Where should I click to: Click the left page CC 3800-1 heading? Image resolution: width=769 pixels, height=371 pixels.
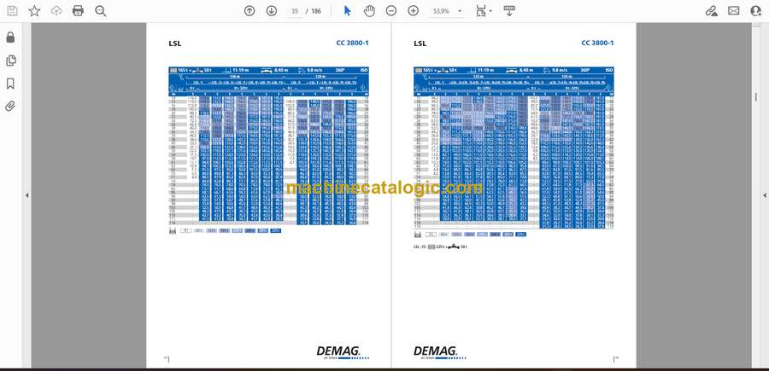(352, 43)
